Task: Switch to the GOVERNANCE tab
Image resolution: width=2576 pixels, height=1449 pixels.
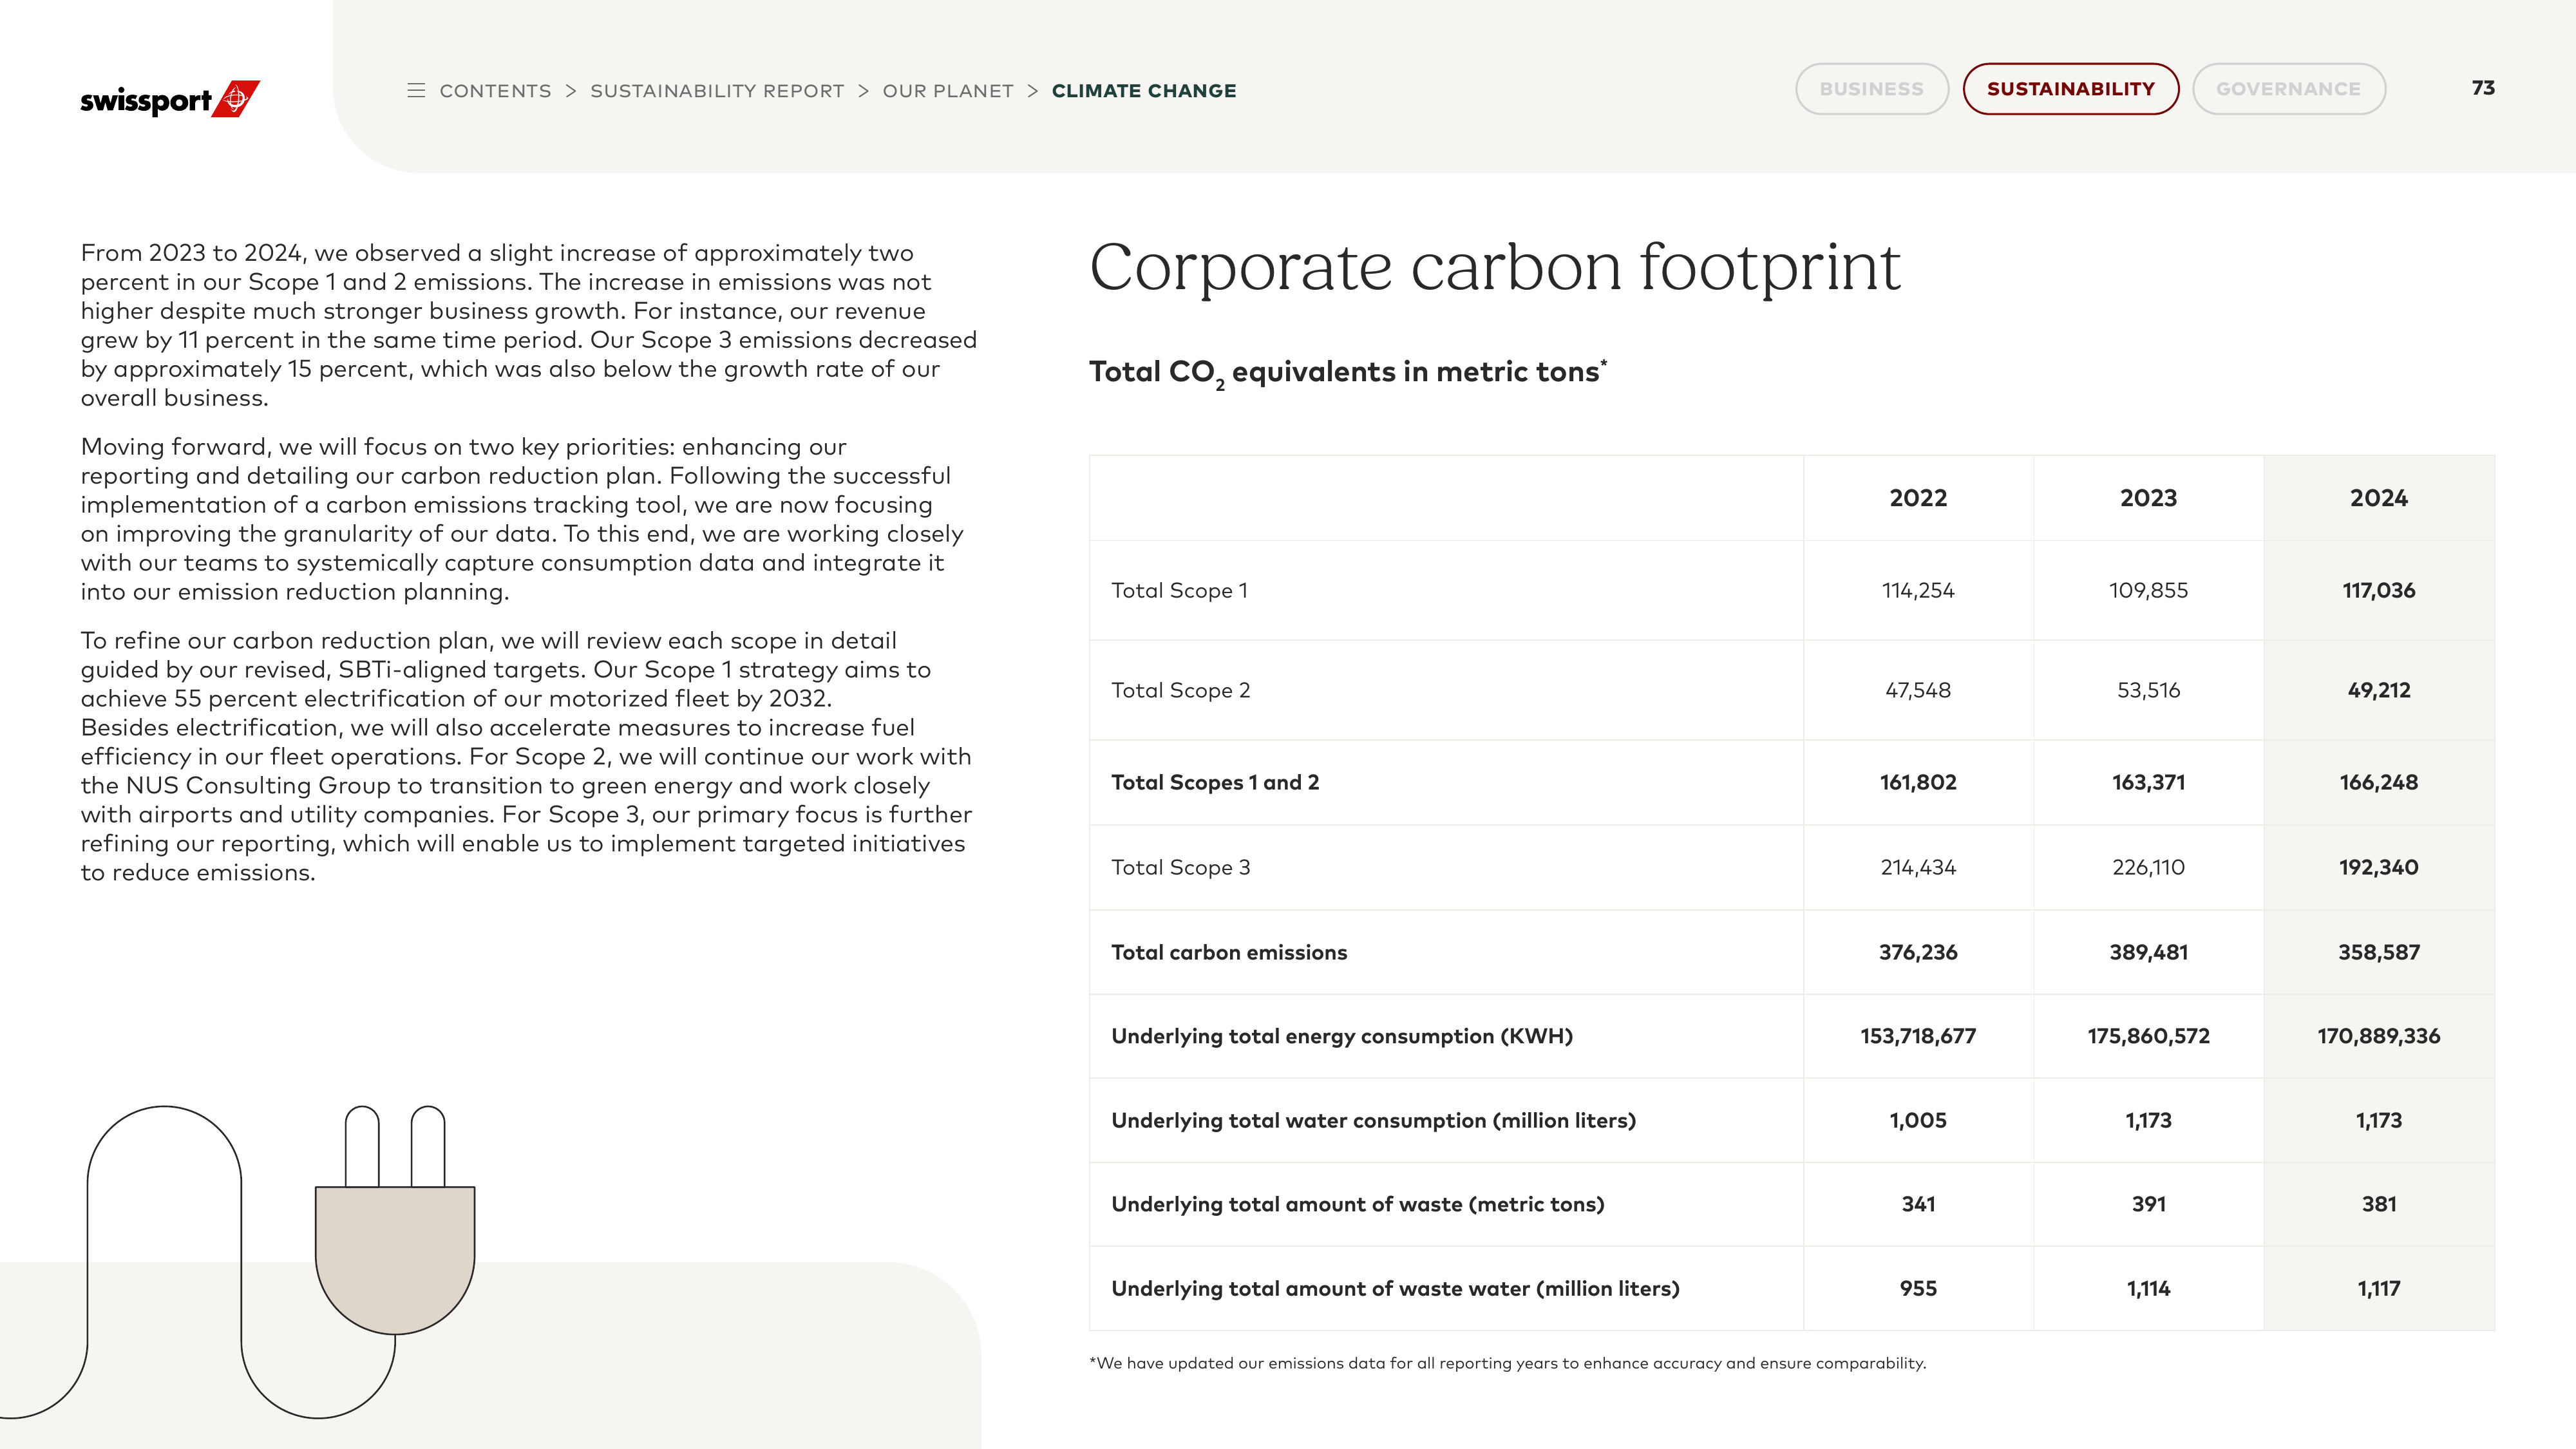Action: (2289, 89)
